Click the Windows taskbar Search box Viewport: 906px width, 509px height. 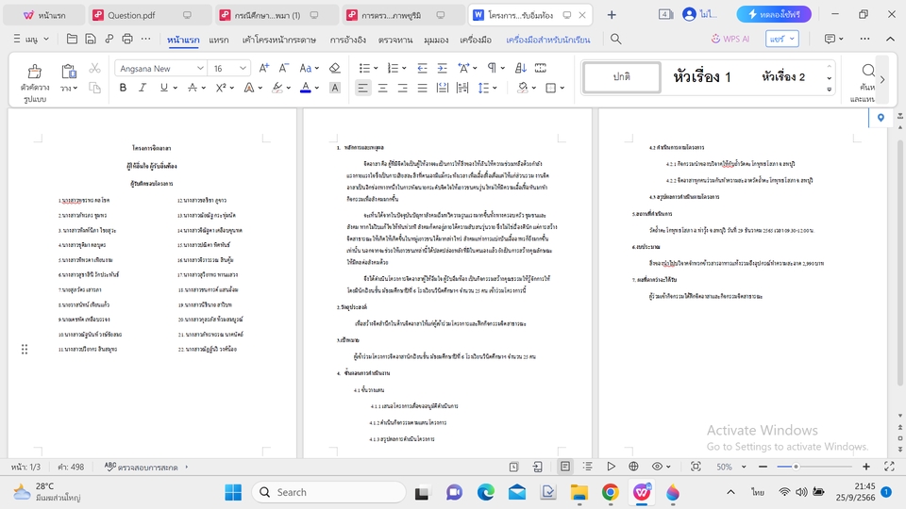tap(329, 492)
